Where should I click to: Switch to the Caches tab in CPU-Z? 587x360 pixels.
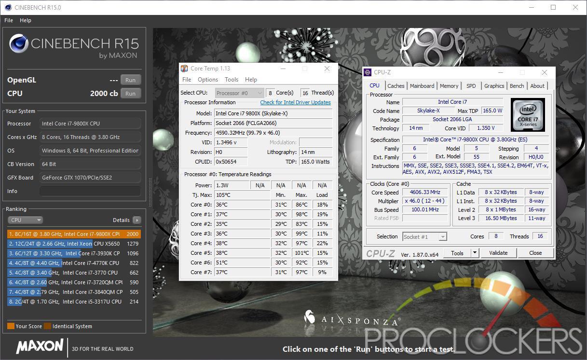point(396,86)
